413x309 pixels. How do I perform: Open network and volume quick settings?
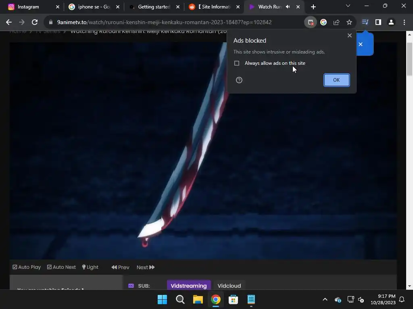(356, 299)
